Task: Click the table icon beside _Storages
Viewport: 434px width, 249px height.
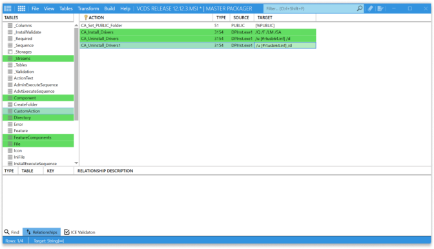Action: click(x=10, y=52)
